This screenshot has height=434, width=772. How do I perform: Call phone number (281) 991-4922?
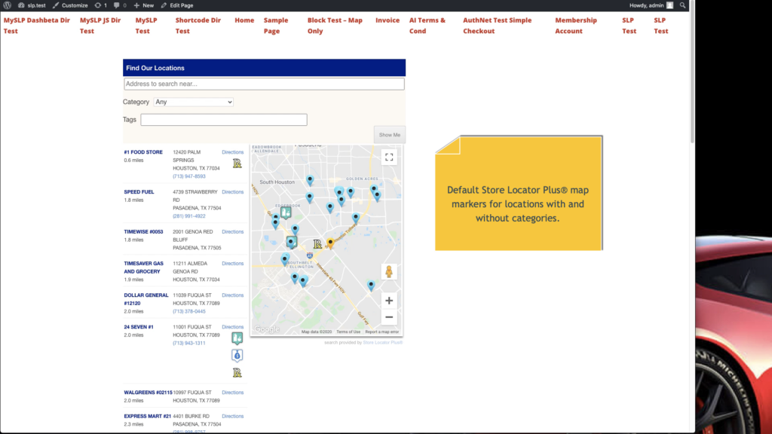pos(189,216)
